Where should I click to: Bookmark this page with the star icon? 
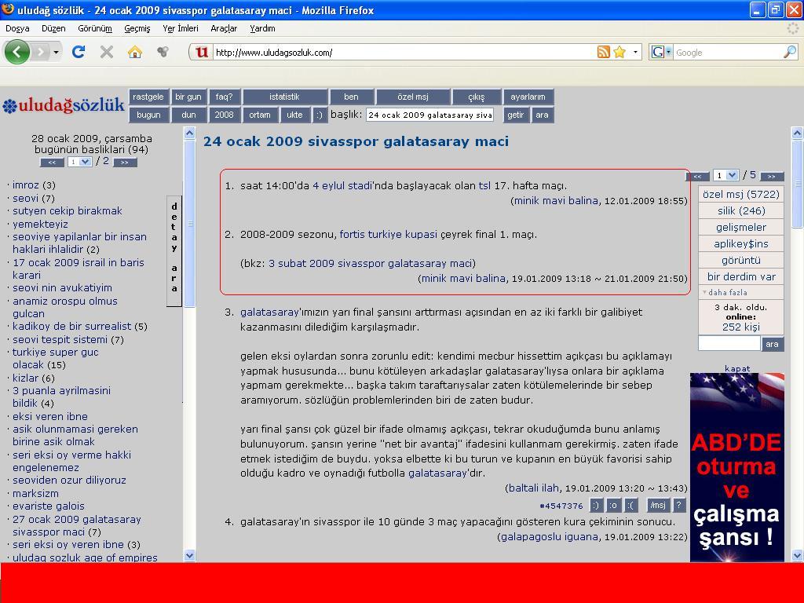[619, 52]
